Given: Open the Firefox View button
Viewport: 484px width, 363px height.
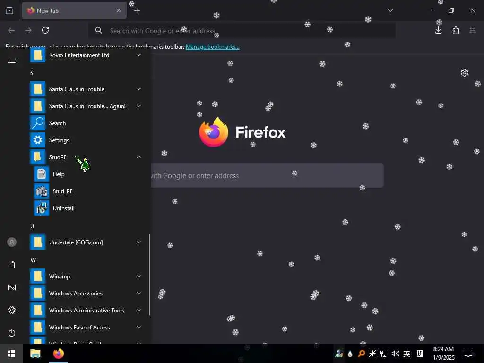Looking at the screenshot, I should tap(9, 10).
